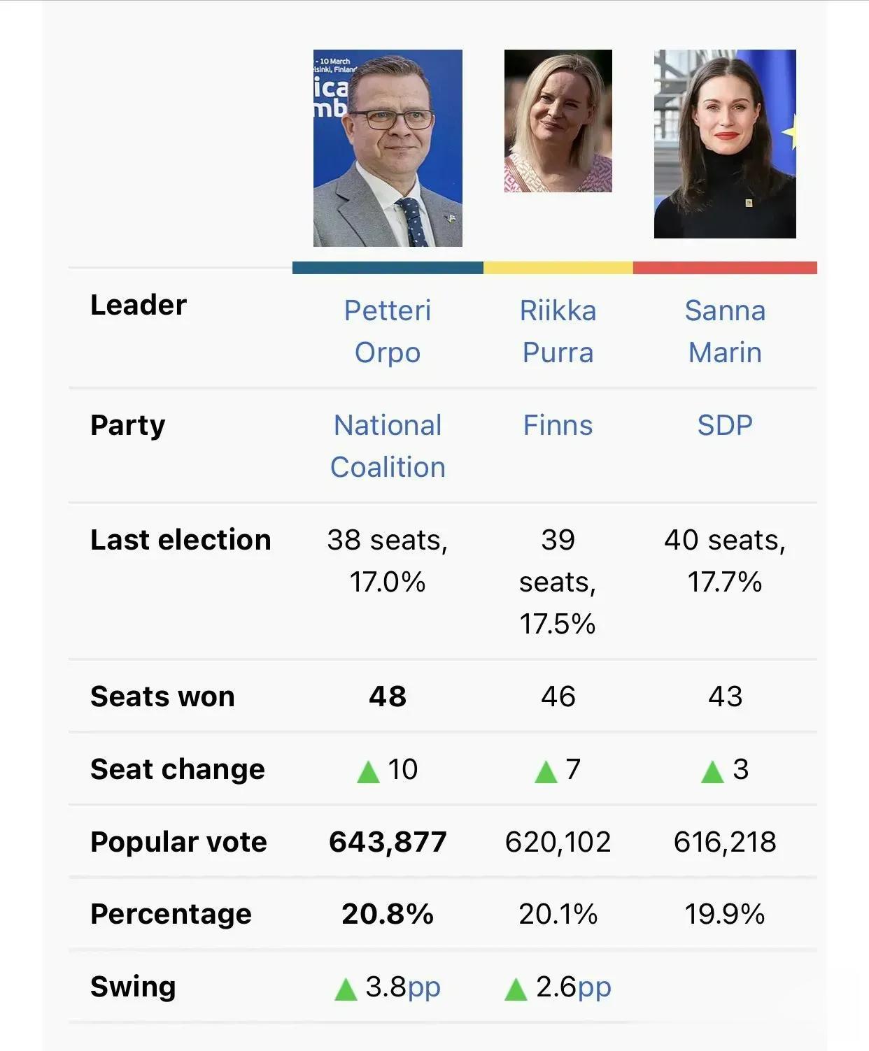
Task: Open Sanna Marin's portrait photo
Action: coord(725,144)
